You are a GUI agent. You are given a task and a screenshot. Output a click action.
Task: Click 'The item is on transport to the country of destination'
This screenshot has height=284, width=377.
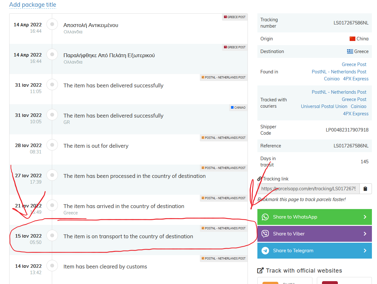tap(128, 236)
